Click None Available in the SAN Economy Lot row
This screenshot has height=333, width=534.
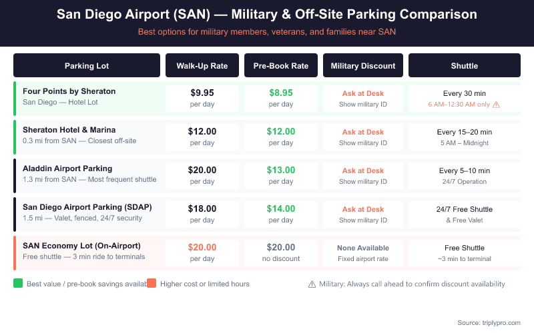click(363, 248)
